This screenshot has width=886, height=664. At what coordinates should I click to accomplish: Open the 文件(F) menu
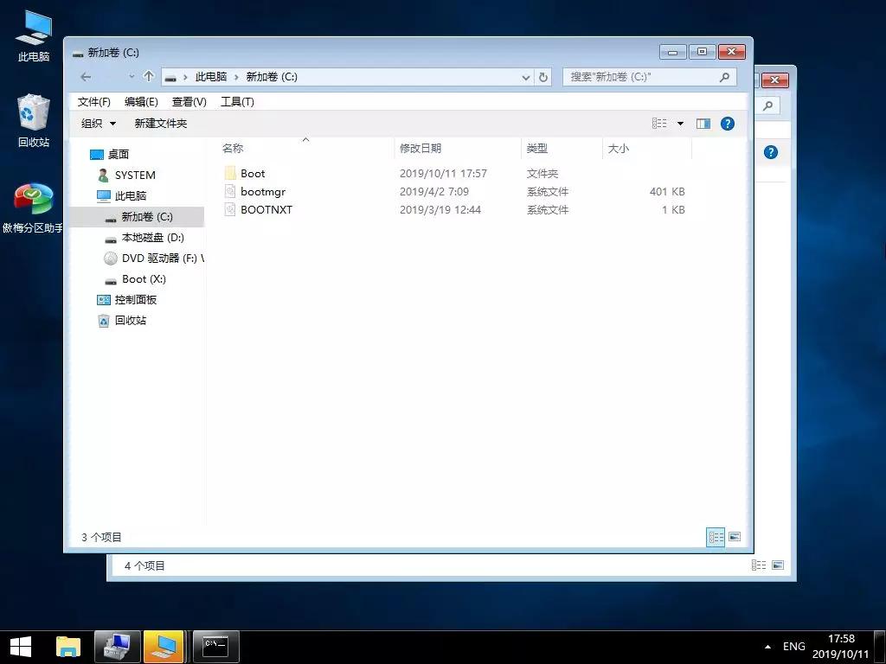93,101
